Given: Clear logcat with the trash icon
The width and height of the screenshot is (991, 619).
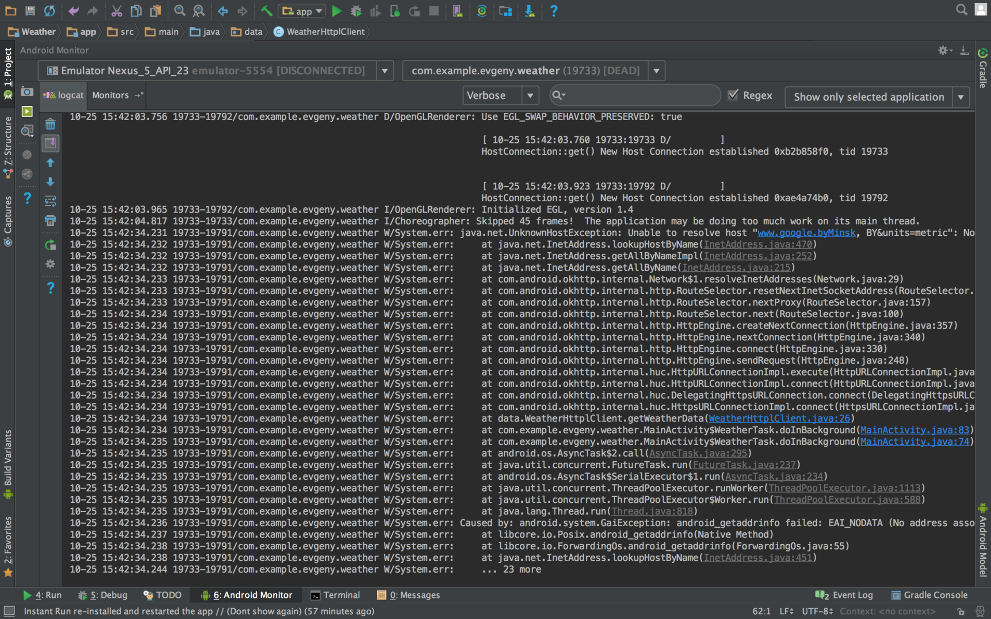Looking at the screenshot, I should 50,124.
